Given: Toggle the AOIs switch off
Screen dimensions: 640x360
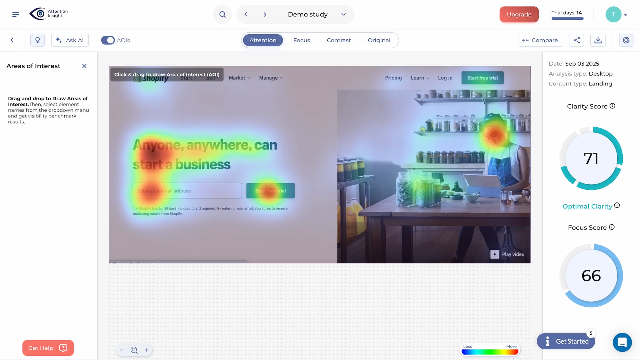Looking at the screenshot, I should click(x=108, y=40).
